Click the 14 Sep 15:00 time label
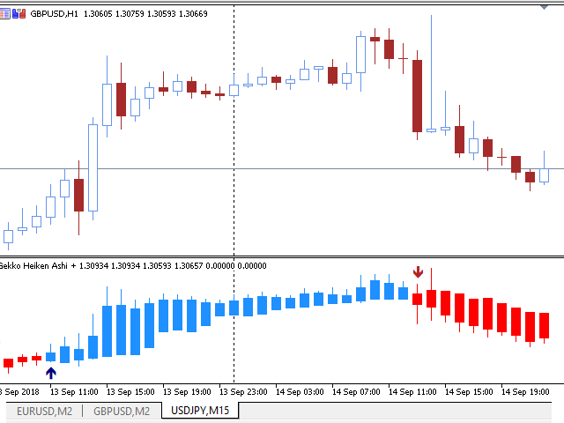Screen dimensions: 564x423 pyautogui.click(x=469, y=391)
